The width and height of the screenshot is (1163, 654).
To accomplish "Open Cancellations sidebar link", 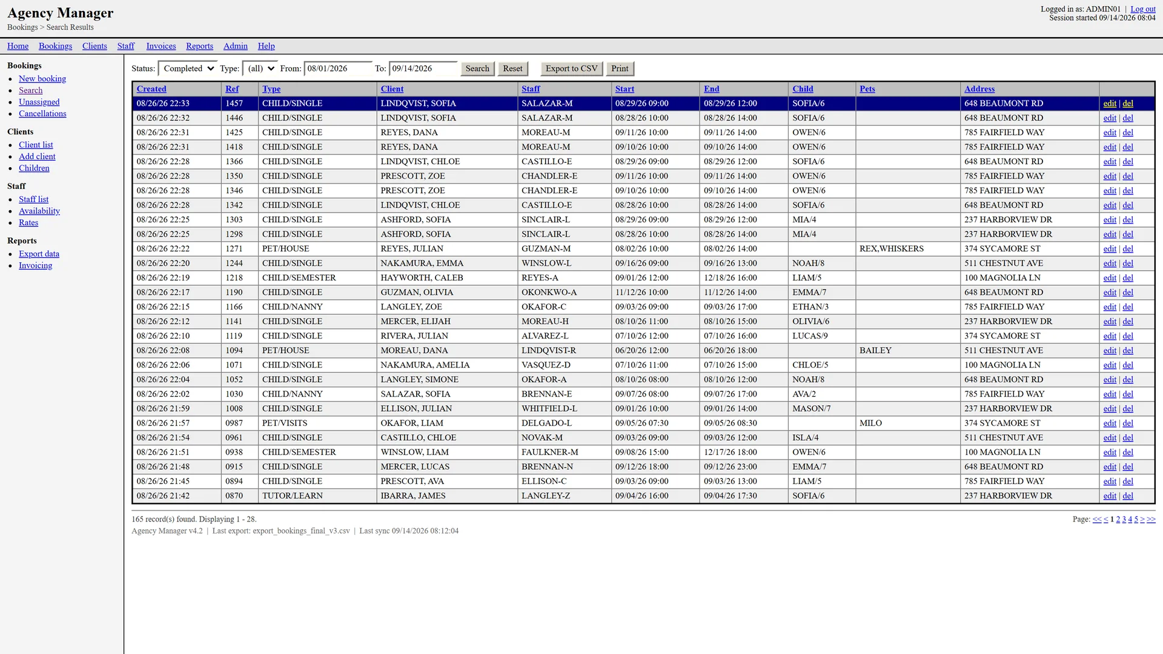I will [42, 113].
